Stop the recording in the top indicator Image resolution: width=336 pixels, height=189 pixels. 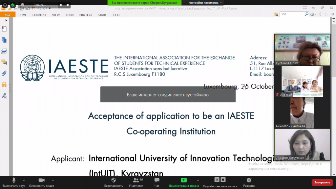click(x=68, y=5)
